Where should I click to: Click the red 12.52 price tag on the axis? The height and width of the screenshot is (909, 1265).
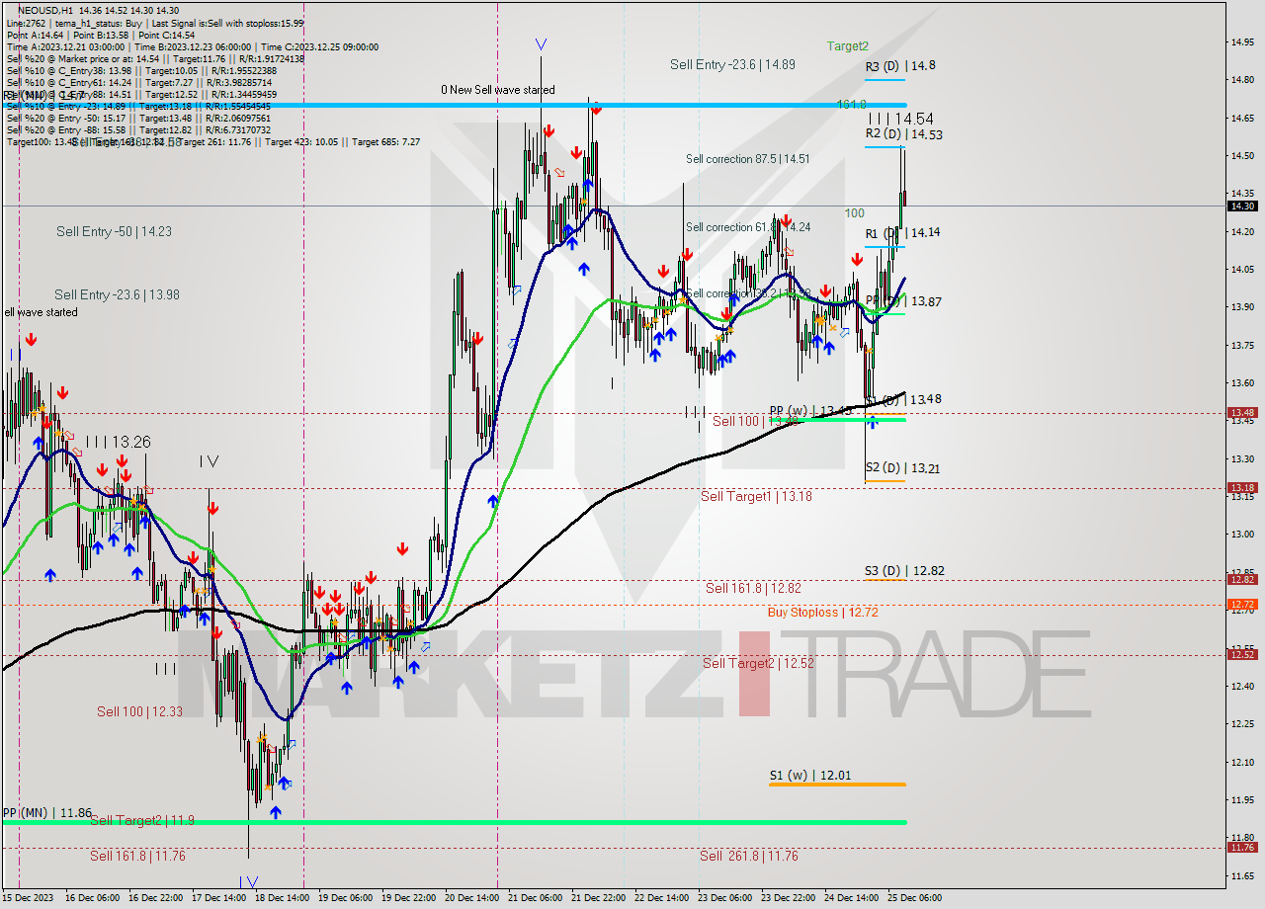pos(1241,654)
